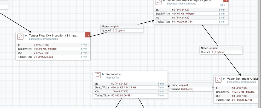This screenshot has height=108, width=261.
Task: Click Queued 0 on Tensor Flow output connection
Action: tap(113, 30)
